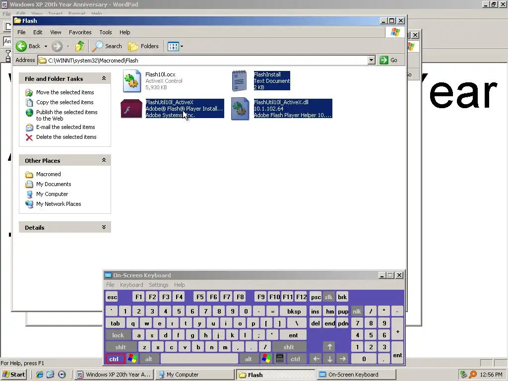Launch Internet Explorer from quick launch
This screenshot has width=508, height=381.
tap(40, 375)
